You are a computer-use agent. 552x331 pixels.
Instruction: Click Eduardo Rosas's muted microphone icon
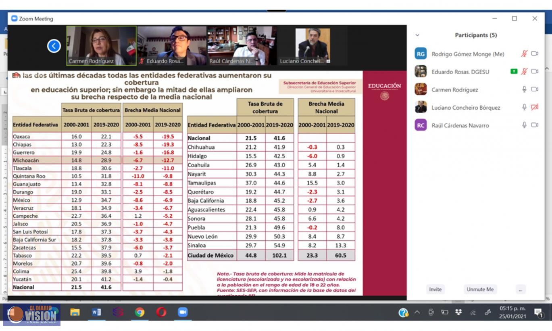[524, 72]
